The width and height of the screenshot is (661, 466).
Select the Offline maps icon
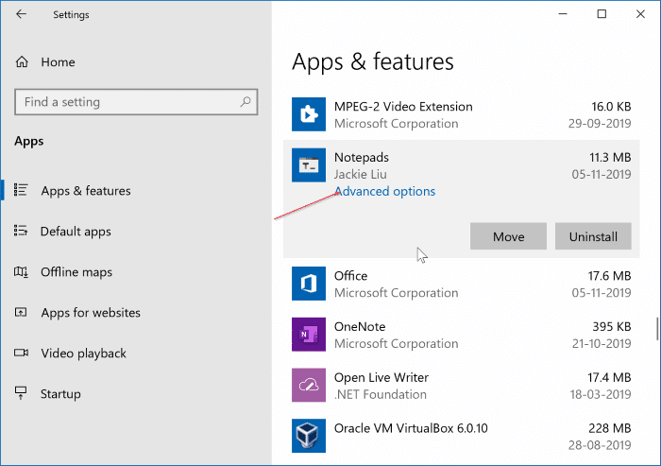[21, 271]
